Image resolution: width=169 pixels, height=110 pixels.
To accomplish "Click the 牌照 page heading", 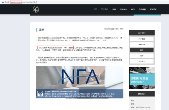I will (42, 30).
